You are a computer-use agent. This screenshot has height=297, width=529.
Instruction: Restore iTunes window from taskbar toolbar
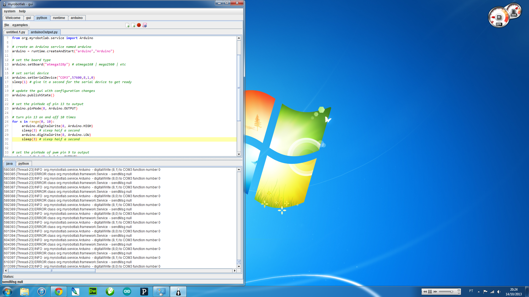tap(459, 290)
